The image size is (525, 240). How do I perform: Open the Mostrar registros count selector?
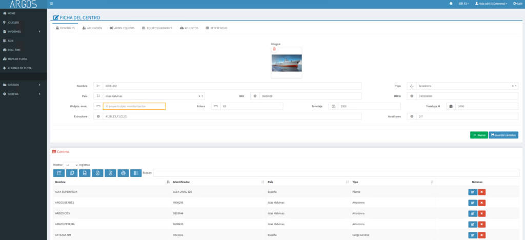[x=71, y=165]
